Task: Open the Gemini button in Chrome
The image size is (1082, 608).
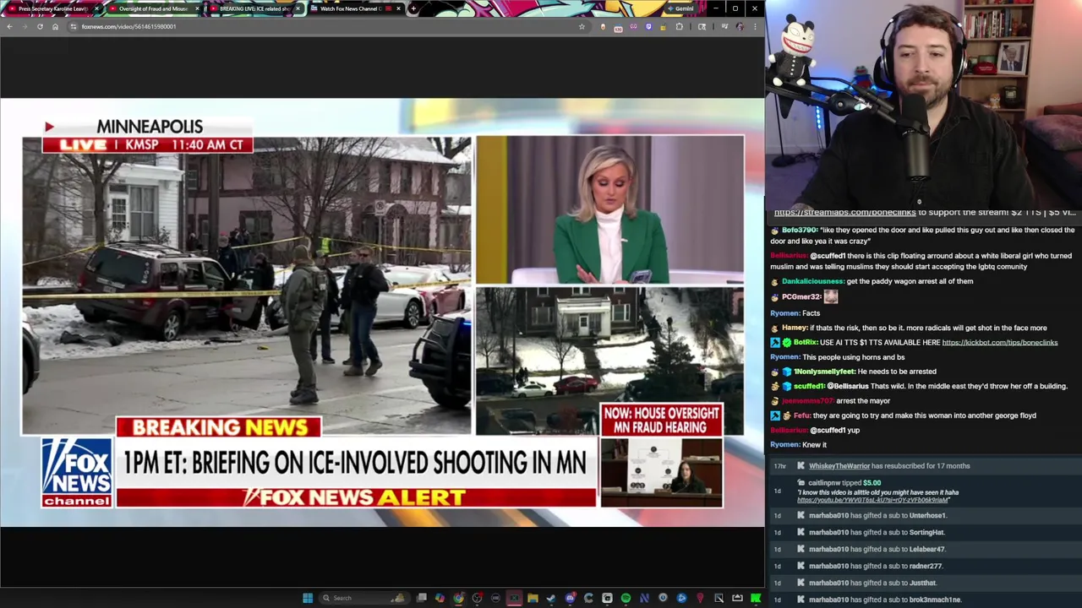Action: 680,8
